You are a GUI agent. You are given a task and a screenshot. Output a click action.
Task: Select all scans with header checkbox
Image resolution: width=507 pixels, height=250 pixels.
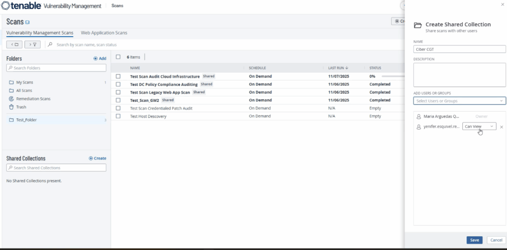(x=118, y=57)
